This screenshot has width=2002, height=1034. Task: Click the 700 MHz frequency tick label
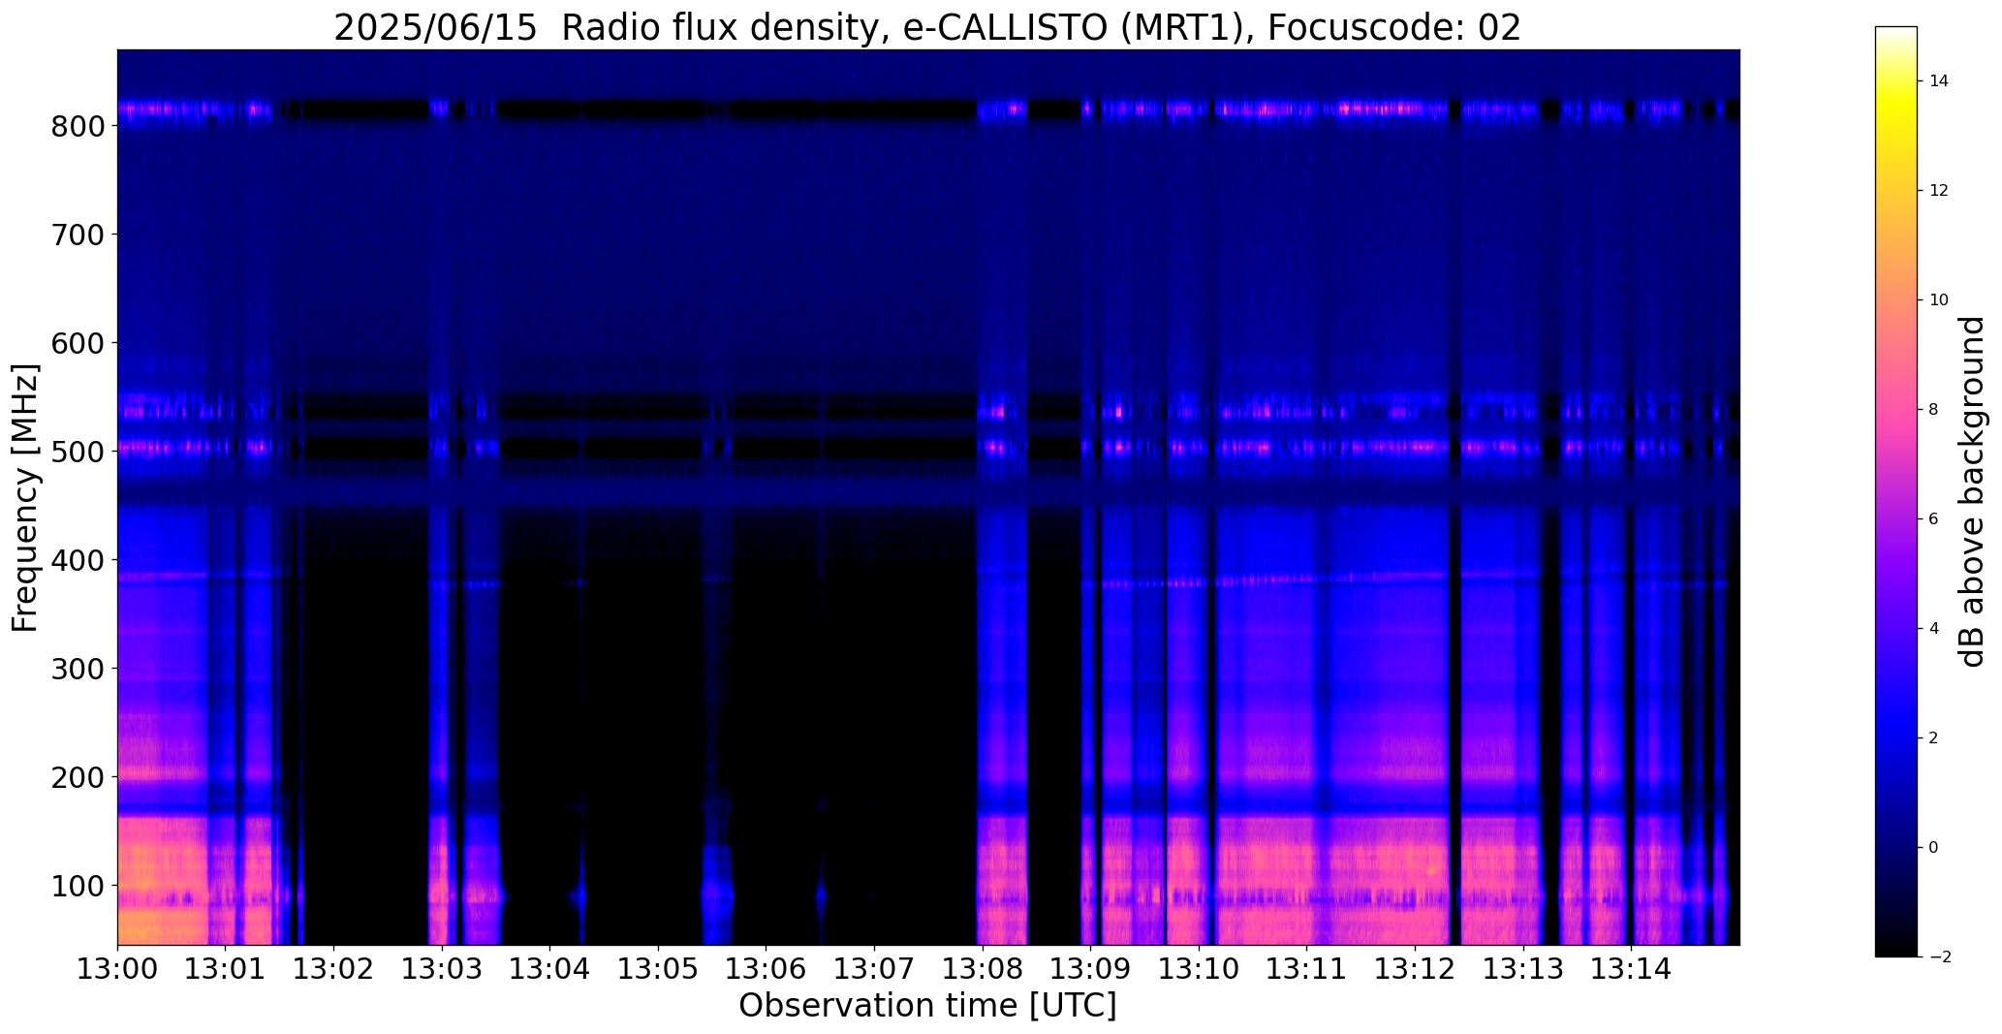(x=77, y=235)
